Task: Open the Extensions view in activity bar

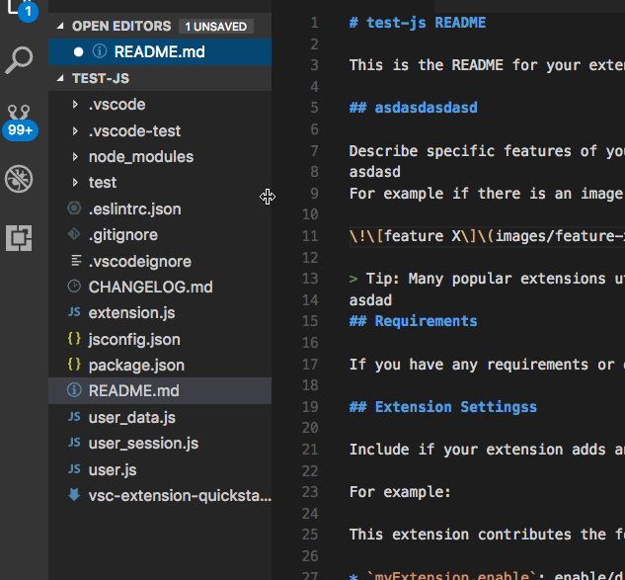Action: coord(19,238)
